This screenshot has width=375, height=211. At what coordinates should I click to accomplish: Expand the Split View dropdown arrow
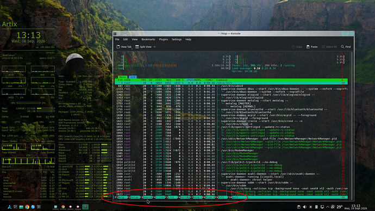click(x=155, y=47)
